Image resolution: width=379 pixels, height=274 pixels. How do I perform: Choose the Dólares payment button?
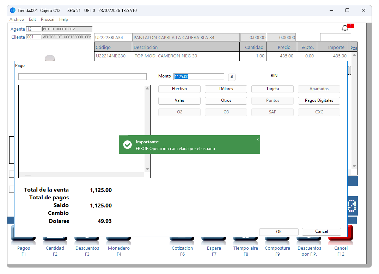pos(226,89)
